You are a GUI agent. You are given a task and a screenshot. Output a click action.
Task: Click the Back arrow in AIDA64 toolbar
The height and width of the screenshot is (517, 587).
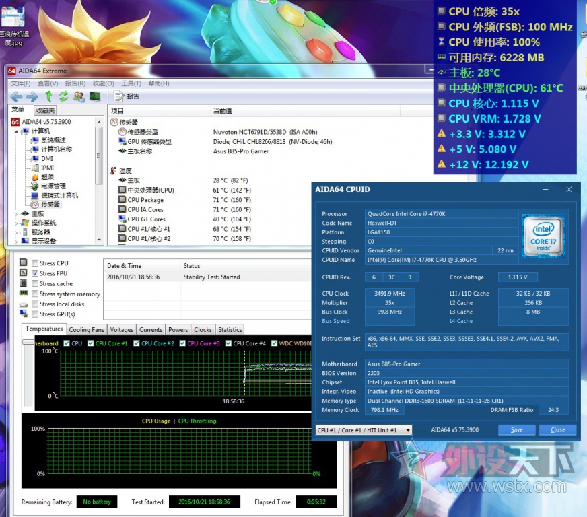(x=16, y=96)
